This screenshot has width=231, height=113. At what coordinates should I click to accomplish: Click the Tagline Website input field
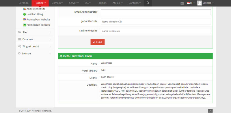pyautogui.click(x=156, y=31)
